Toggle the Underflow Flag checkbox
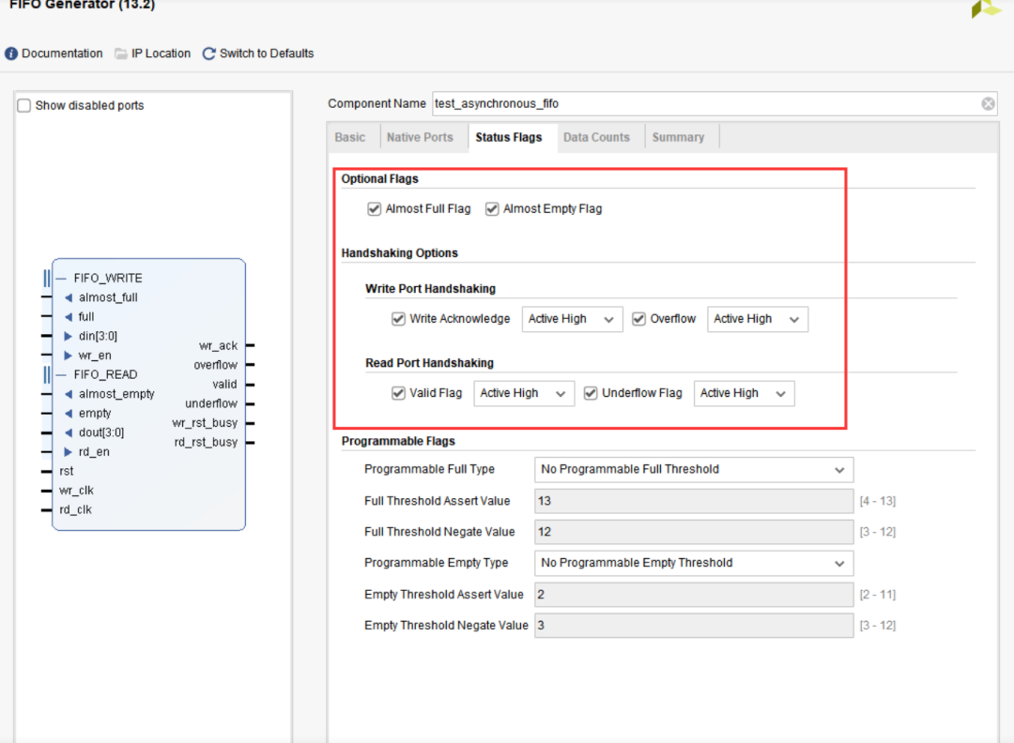 click(591, 393)
